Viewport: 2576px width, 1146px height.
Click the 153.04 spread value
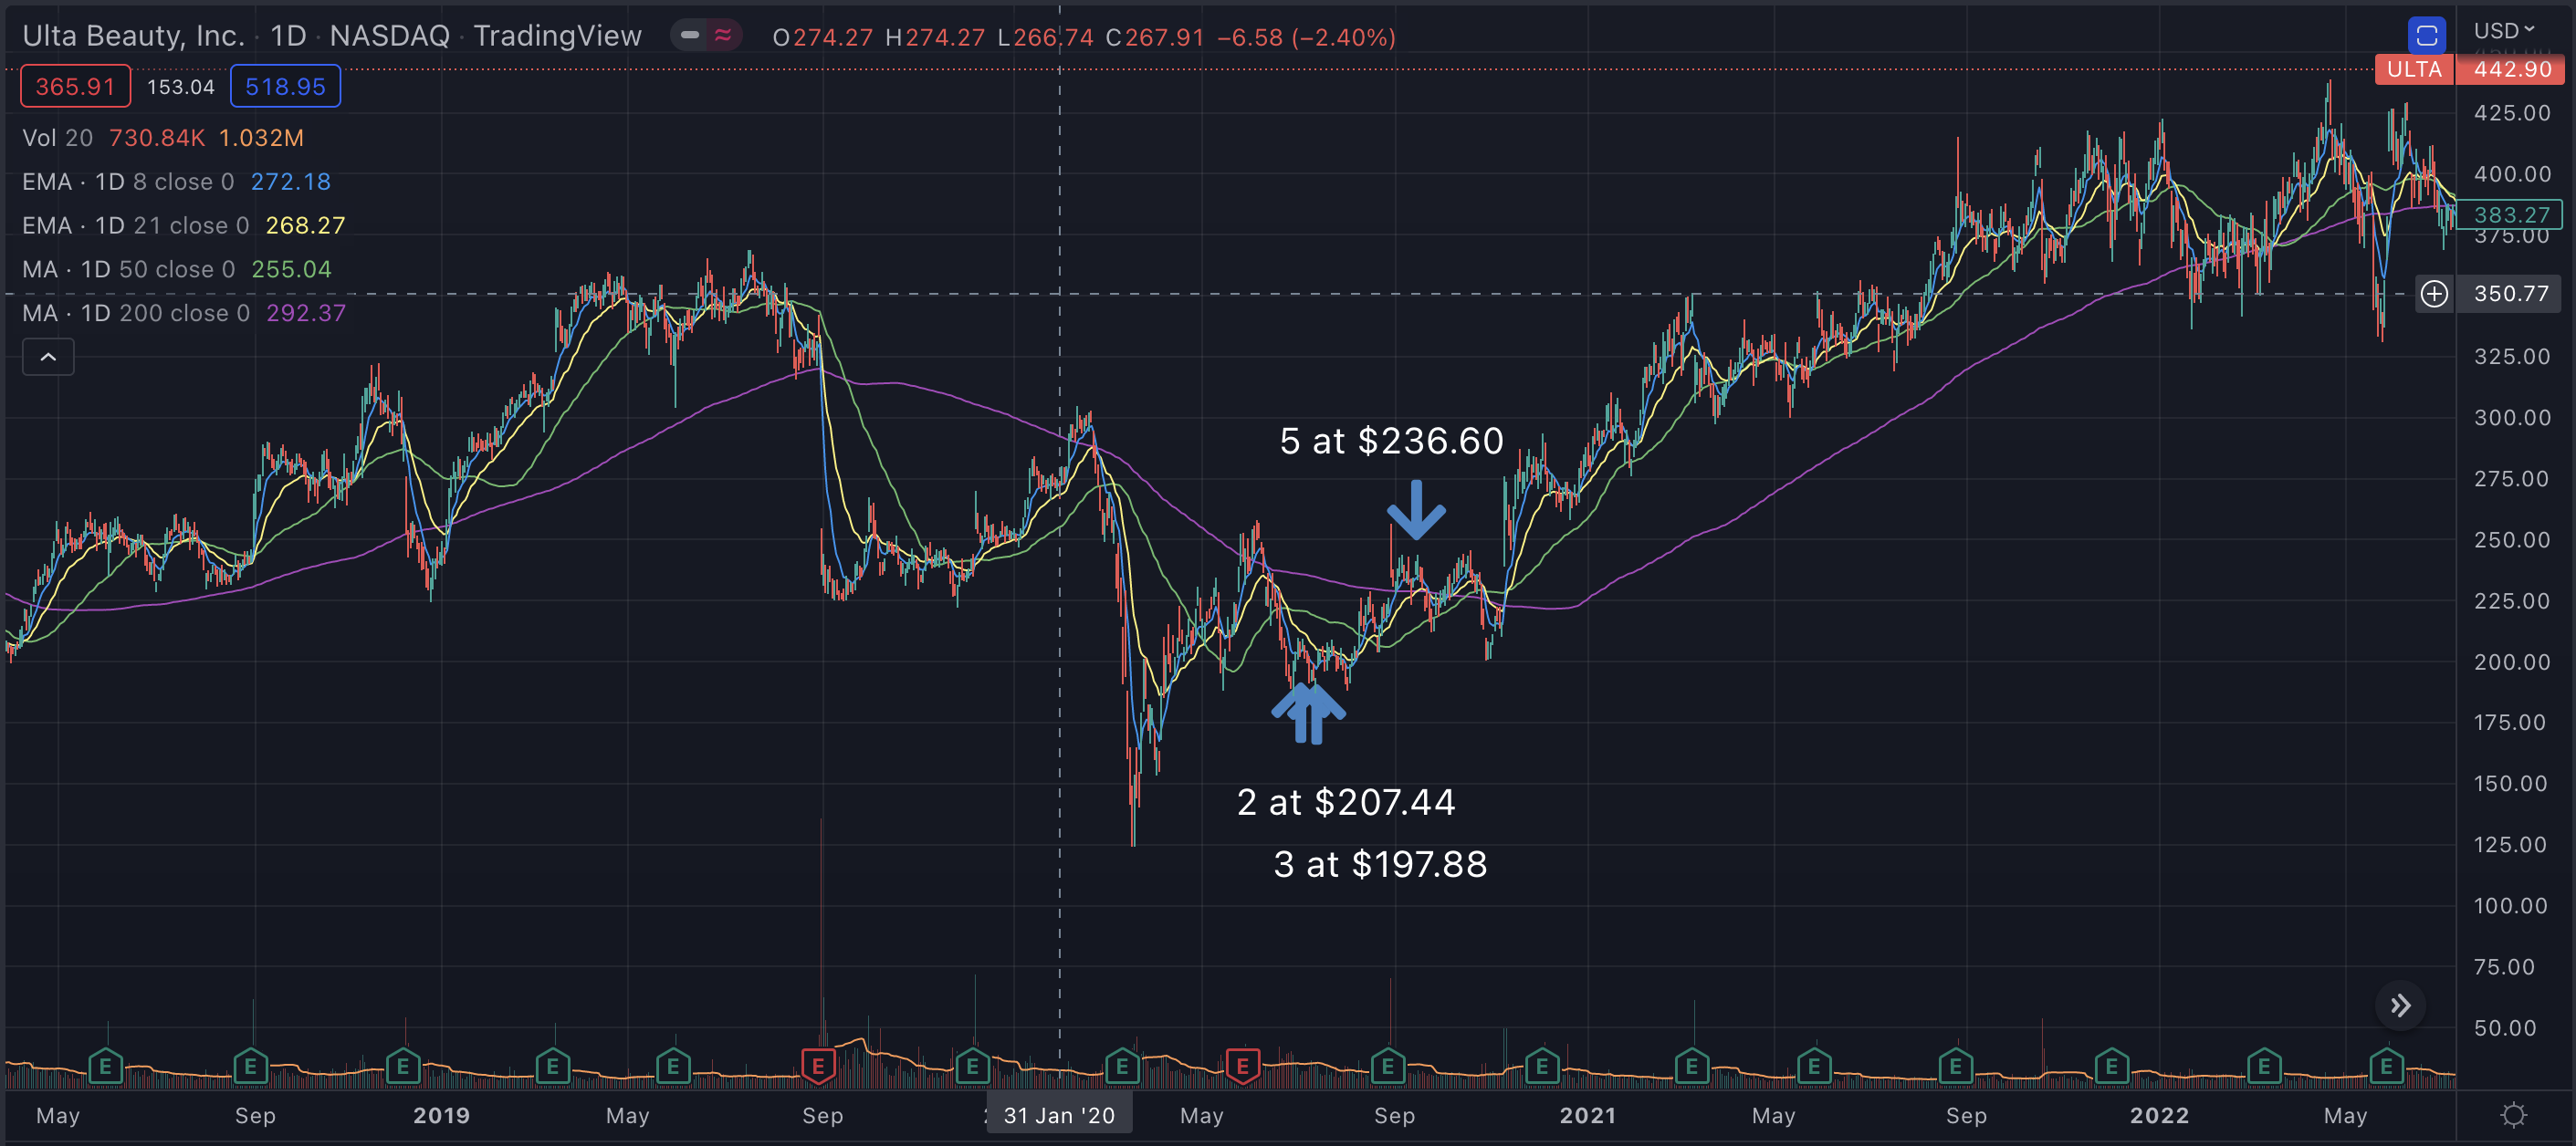(x=181, y=87)
